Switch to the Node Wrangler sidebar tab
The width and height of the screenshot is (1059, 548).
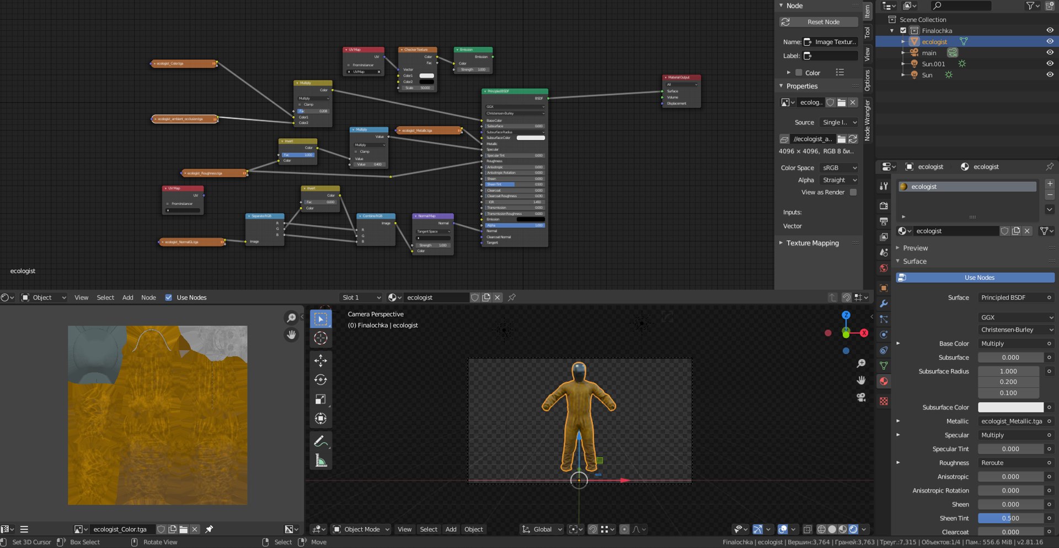[x=868, y=120]
